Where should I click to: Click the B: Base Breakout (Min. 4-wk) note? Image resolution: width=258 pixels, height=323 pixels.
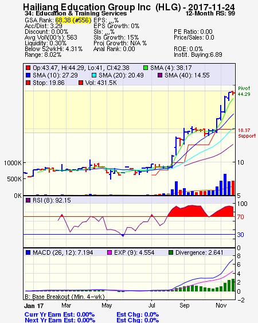click(x=65, y=297)
